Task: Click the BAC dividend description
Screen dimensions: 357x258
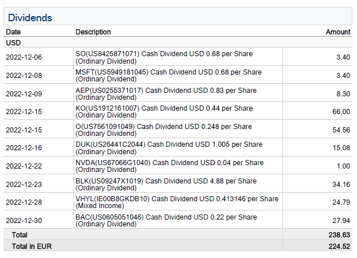Action: pyautogui.click(x=166, y=220)
